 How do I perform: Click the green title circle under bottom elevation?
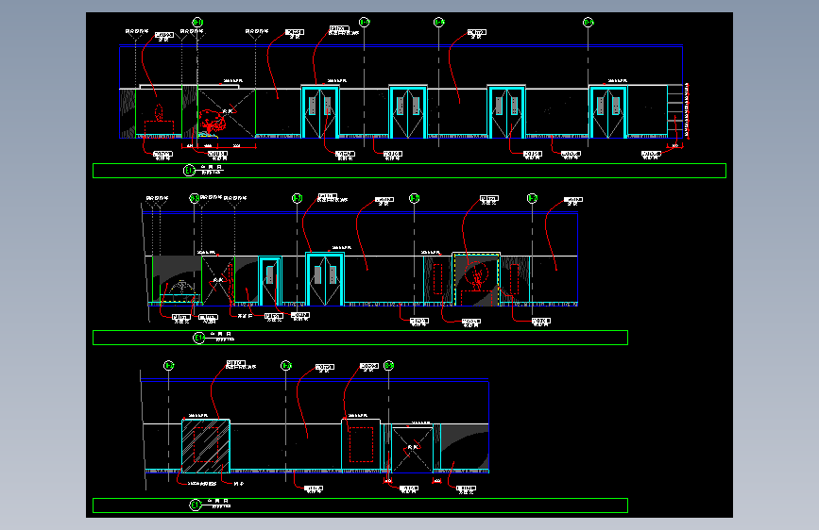(x=195, y=505)
